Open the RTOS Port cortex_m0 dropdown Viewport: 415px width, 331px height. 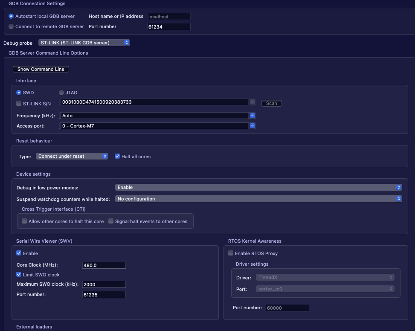[x=325, y=289]
